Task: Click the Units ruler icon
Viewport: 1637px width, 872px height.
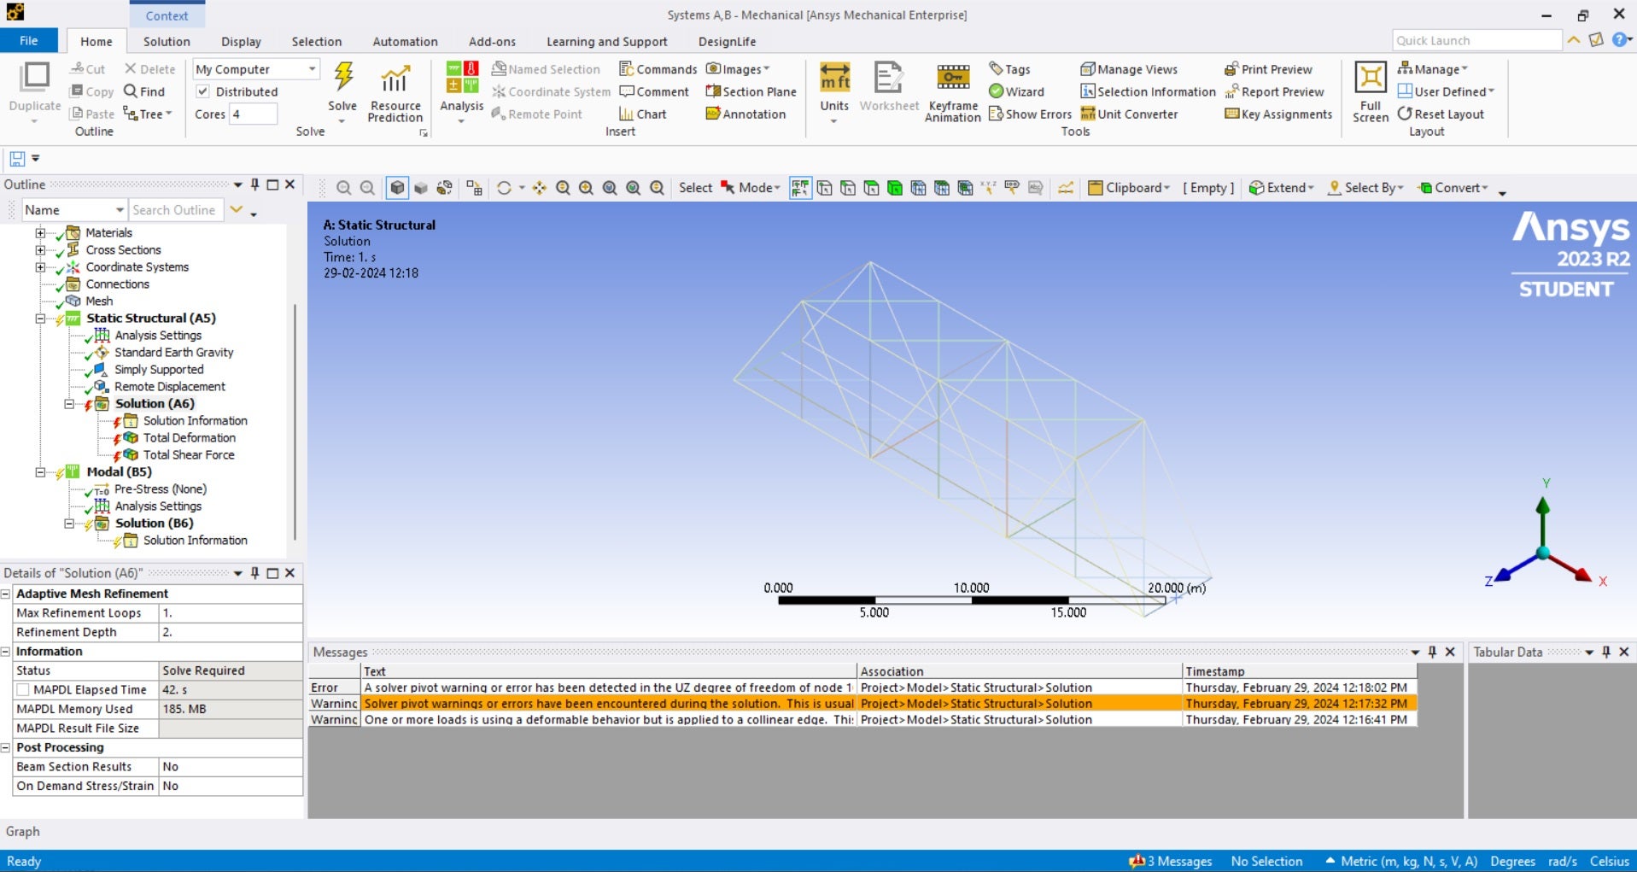Action: click(834, 77)
